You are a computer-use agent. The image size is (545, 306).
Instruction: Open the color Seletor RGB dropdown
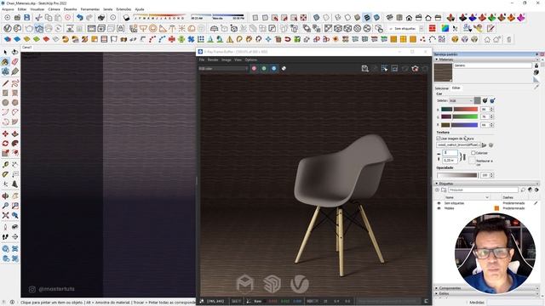pyautogui.click(x=461, y=100)
